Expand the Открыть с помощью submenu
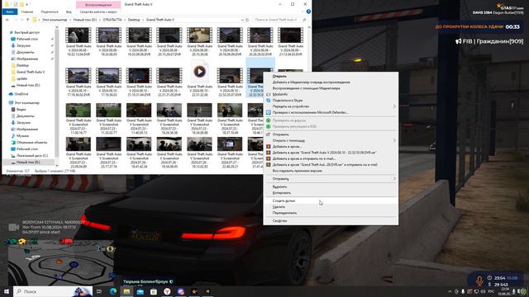Image resolution: width=529 pixels, height=297 pixels. (x=331, y=140)
